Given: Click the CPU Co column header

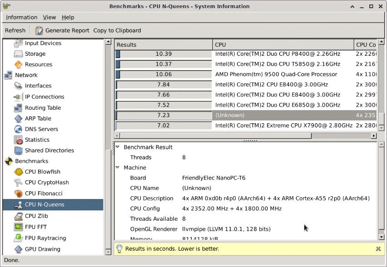Looking at the screenshot, I should (366, 44).
